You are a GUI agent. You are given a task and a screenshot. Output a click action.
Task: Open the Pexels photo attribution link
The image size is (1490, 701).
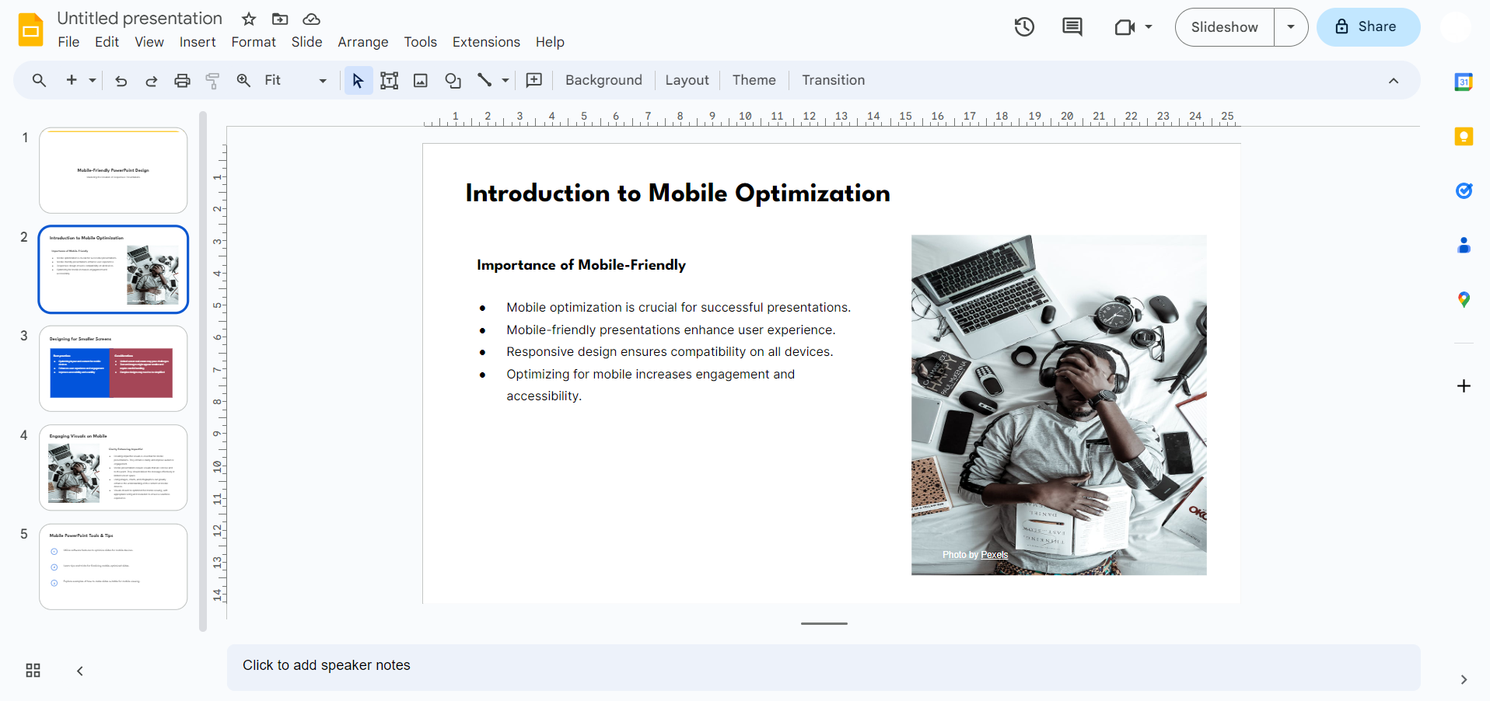(x=993, y=554)
